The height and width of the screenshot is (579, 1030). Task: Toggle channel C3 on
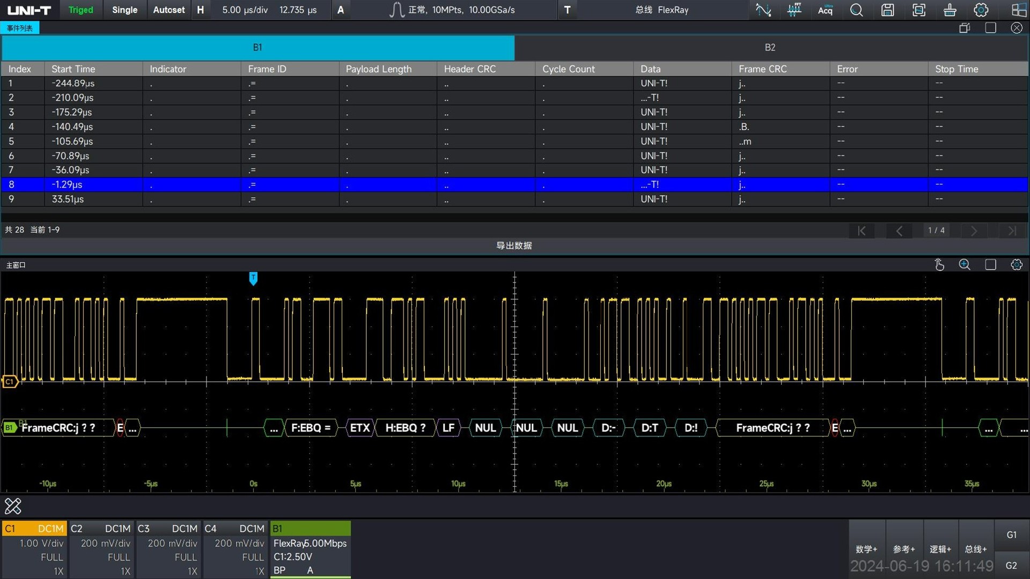(168, 549)
